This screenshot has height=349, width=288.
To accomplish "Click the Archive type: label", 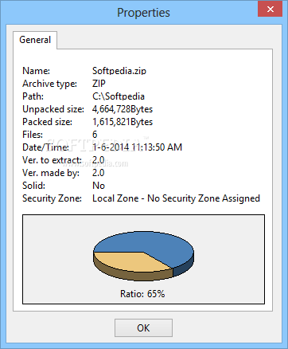I will coord(49,84).
